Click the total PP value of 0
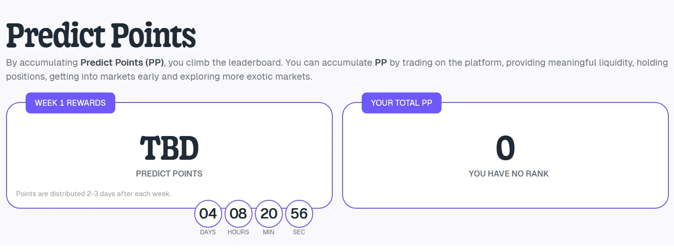 tap(505, 149)
